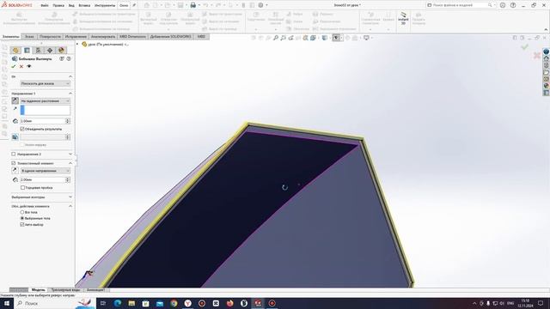
Task: Open File menu
Action: pos(45,6)
